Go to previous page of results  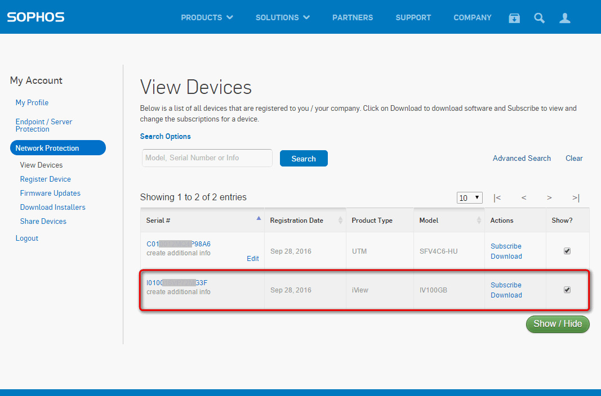coord(524,198)
